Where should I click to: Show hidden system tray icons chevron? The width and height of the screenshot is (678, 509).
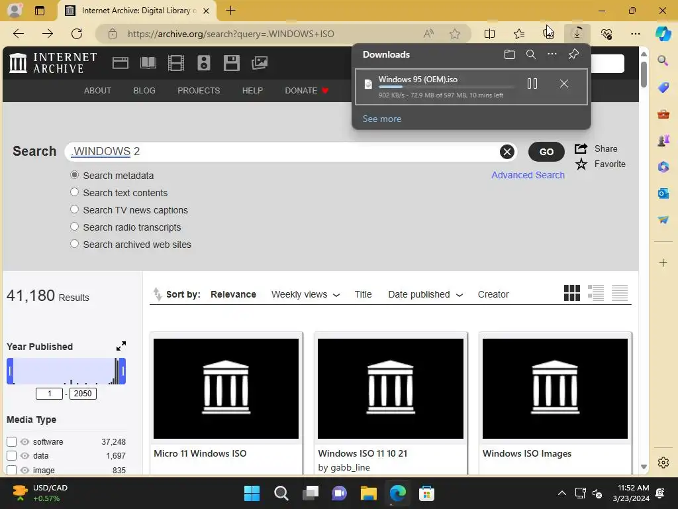pos(561,493)
